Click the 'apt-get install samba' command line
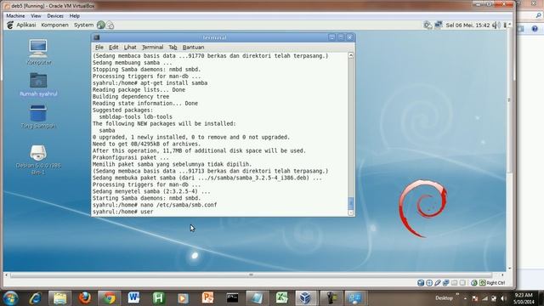544x306 pixels. click(150, 83)
